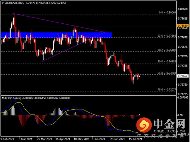
Task: Click the 23.6 = 0.77666 Fibonacci level
Action: (x=167, y=36)
